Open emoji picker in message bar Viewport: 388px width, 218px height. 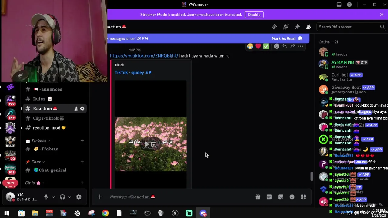pos(292,197)
